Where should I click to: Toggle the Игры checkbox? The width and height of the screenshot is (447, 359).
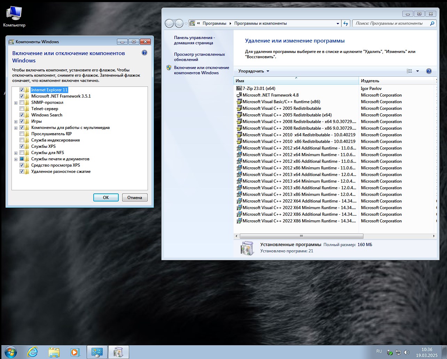pyautogui.click(x=22, y=121)
